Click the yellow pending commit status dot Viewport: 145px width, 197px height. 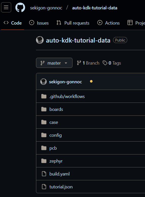coord(91,82)
